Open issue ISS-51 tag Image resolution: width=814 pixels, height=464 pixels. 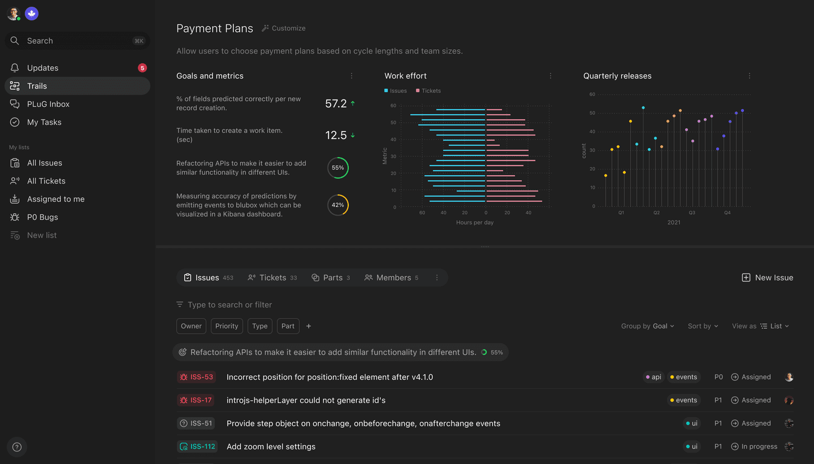tap(196, 423)
